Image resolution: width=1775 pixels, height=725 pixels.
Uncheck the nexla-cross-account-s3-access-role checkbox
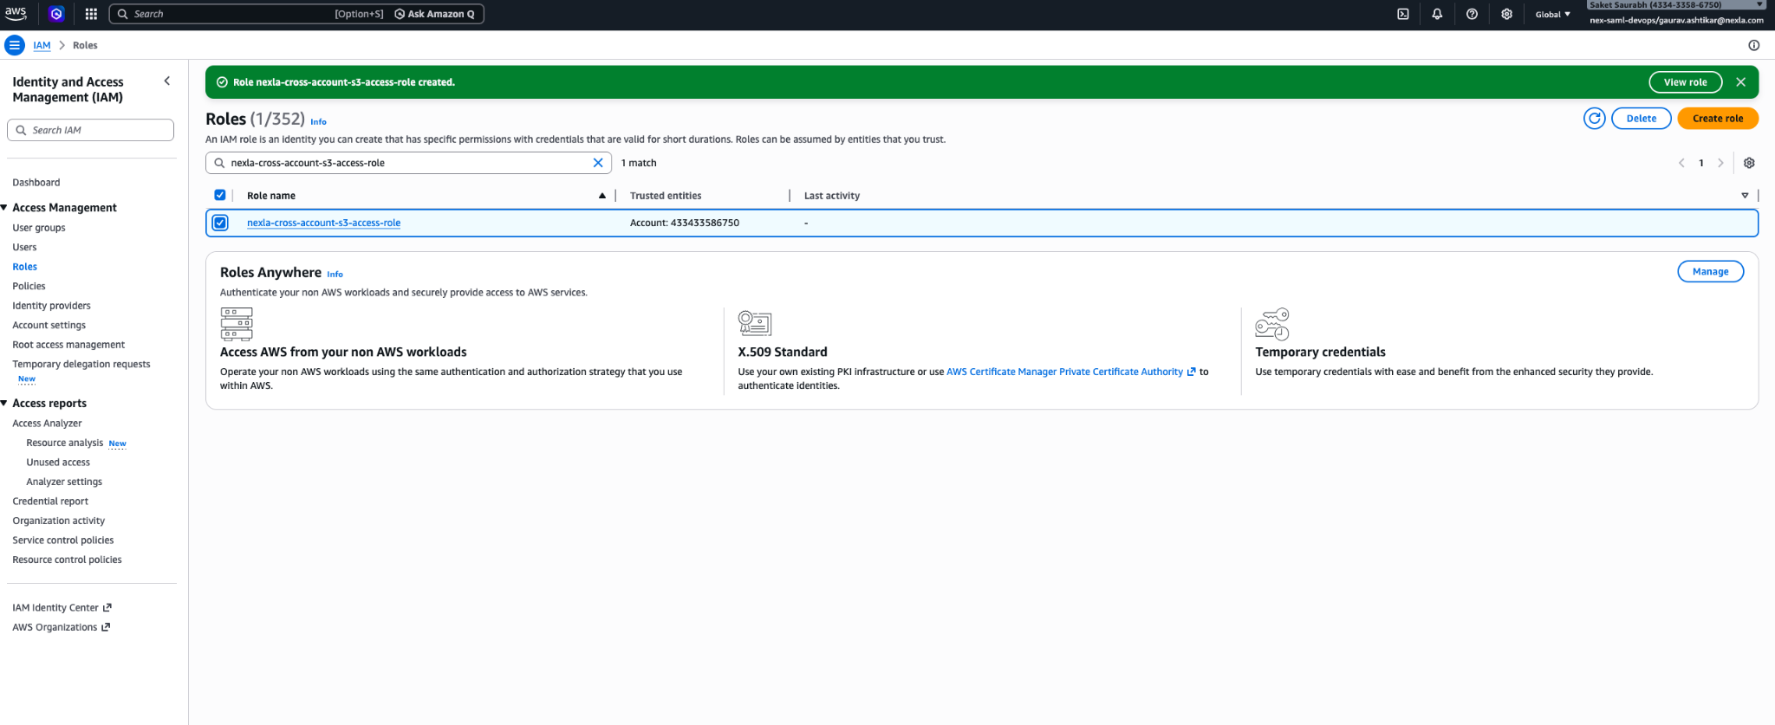[x=220, y=223]
